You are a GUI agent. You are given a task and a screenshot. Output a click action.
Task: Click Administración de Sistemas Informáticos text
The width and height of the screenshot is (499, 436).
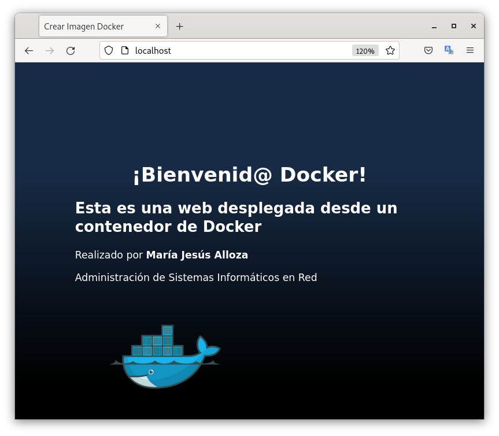[x=196, y=278]
